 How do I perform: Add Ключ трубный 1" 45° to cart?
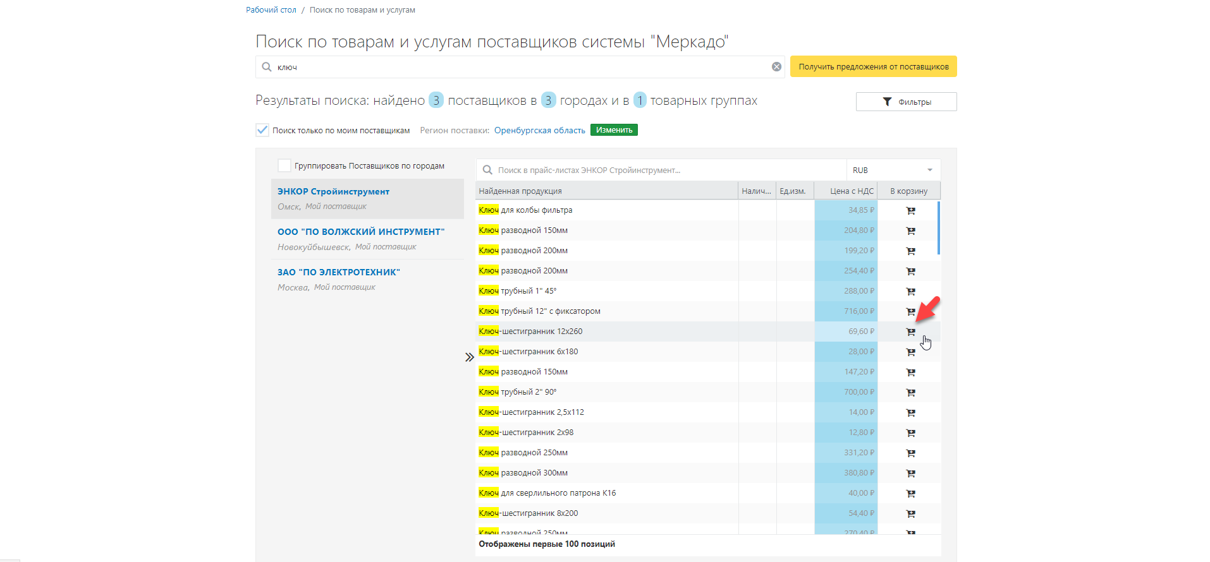click(x=910, y=292)
